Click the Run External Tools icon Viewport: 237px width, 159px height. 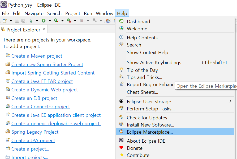point(69,21)
